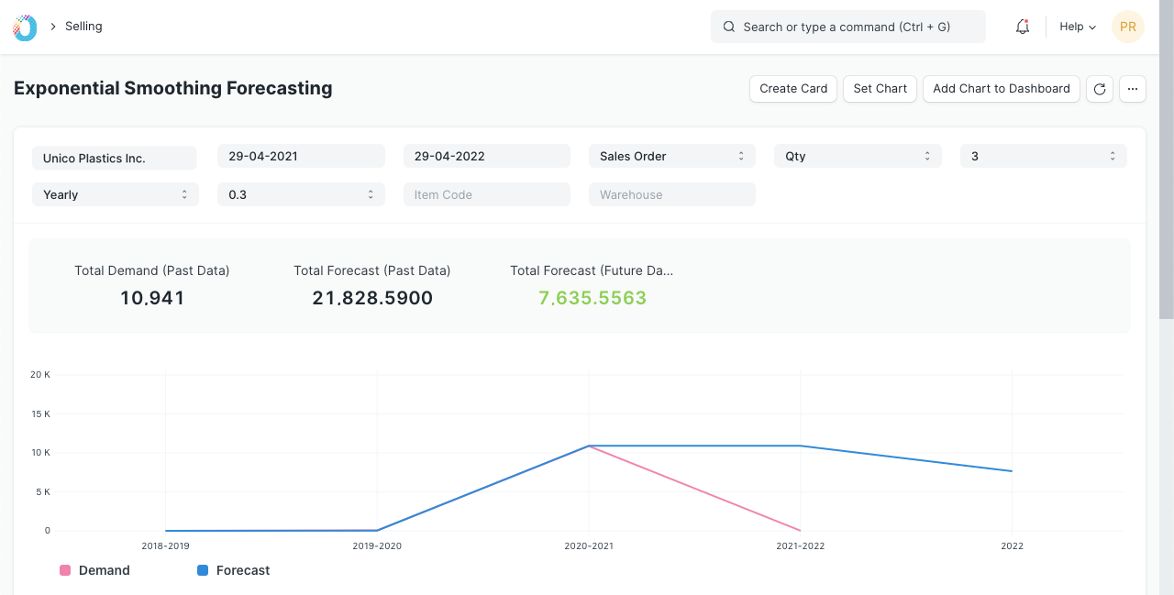Go to Selling breadcrumb

(x=83, y=27)
